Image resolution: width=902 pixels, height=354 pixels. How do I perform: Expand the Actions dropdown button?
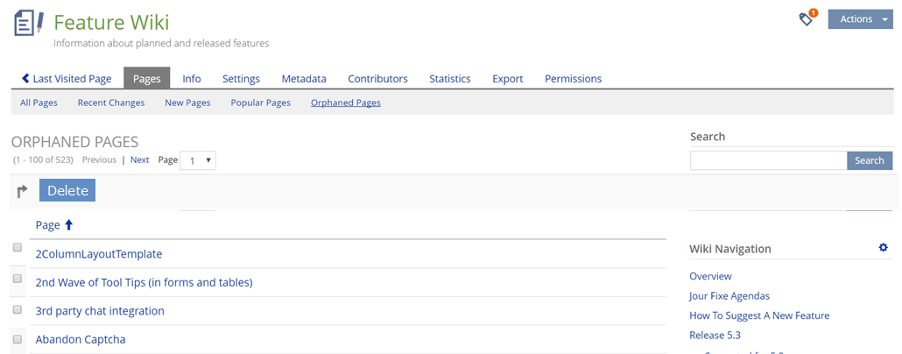point(859,19)
